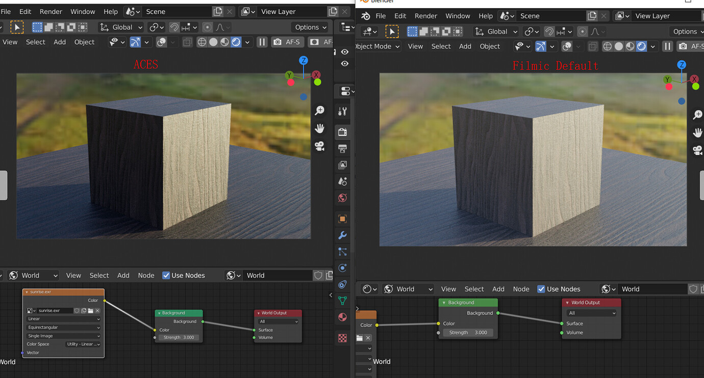Open Equirectangular projection dropdown
This screenshot has width=704, height=378.
(63, 327)
